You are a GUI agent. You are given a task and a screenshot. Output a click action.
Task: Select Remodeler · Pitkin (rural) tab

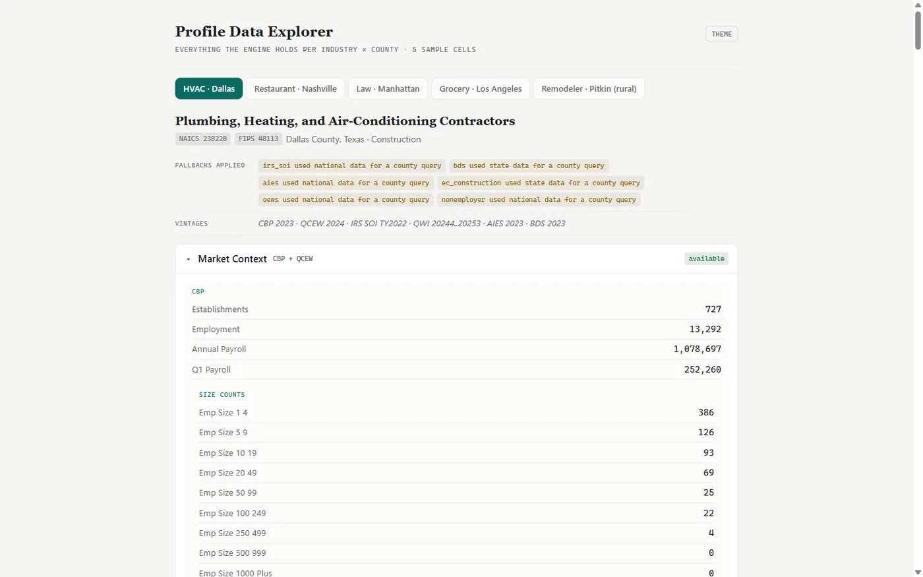click(x=589, y=88)
